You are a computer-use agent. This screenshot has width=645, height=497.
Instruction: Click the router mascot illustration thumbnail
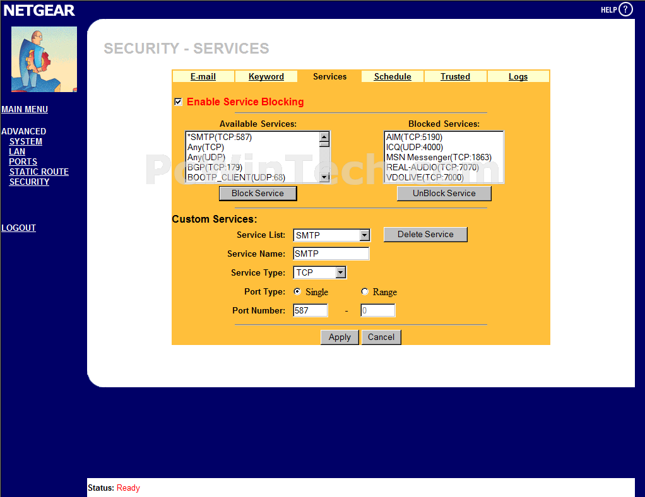[x=44, y=59]
